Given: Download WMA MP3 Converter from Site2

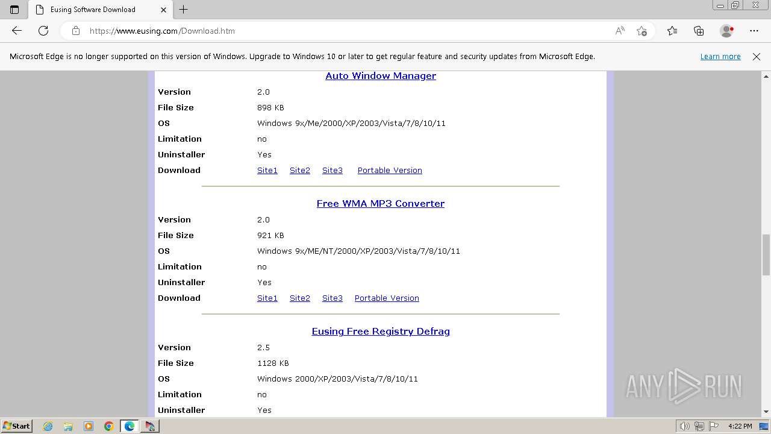Looking at the screenshot, I should coord(300,298).
